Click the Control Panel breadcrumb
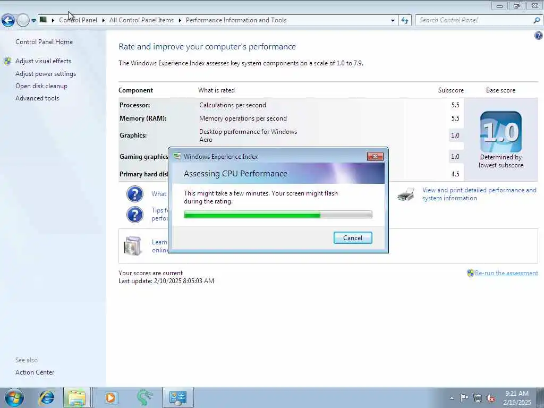The height and width of the screenshot is (408, 544). click(78, 20)
